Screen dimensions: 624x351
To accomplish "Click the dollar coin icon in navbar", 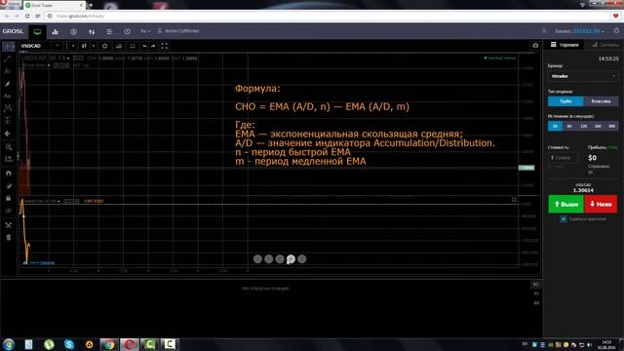I will (74, 32).
